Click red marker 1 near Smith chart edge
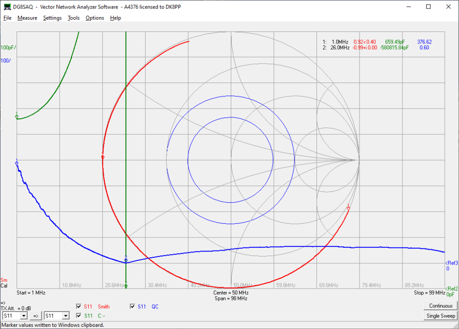This screenshot has width=459, height=329. click(x=348, y=207)
